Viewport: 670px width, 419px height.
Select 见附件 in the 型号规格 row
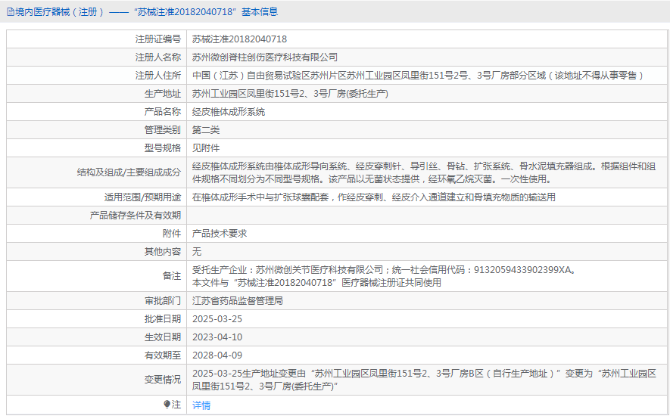(x=206, y=148)
